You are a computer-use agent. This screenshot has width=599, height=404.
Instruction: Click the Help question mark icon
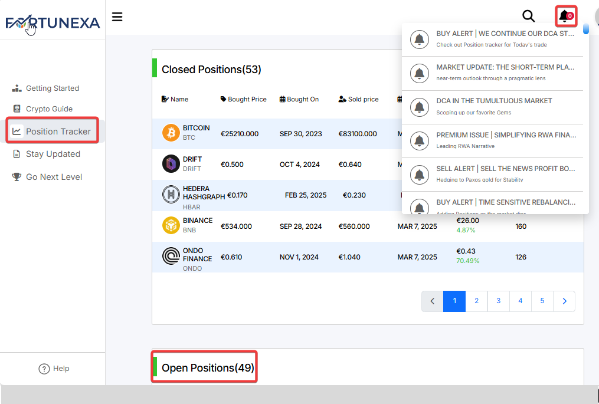click(44, 369)
